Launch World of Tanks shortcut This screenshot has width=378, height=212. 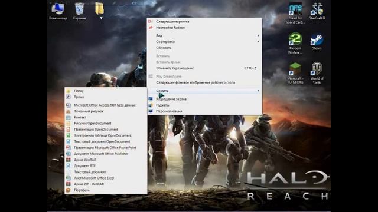(317, 73)
